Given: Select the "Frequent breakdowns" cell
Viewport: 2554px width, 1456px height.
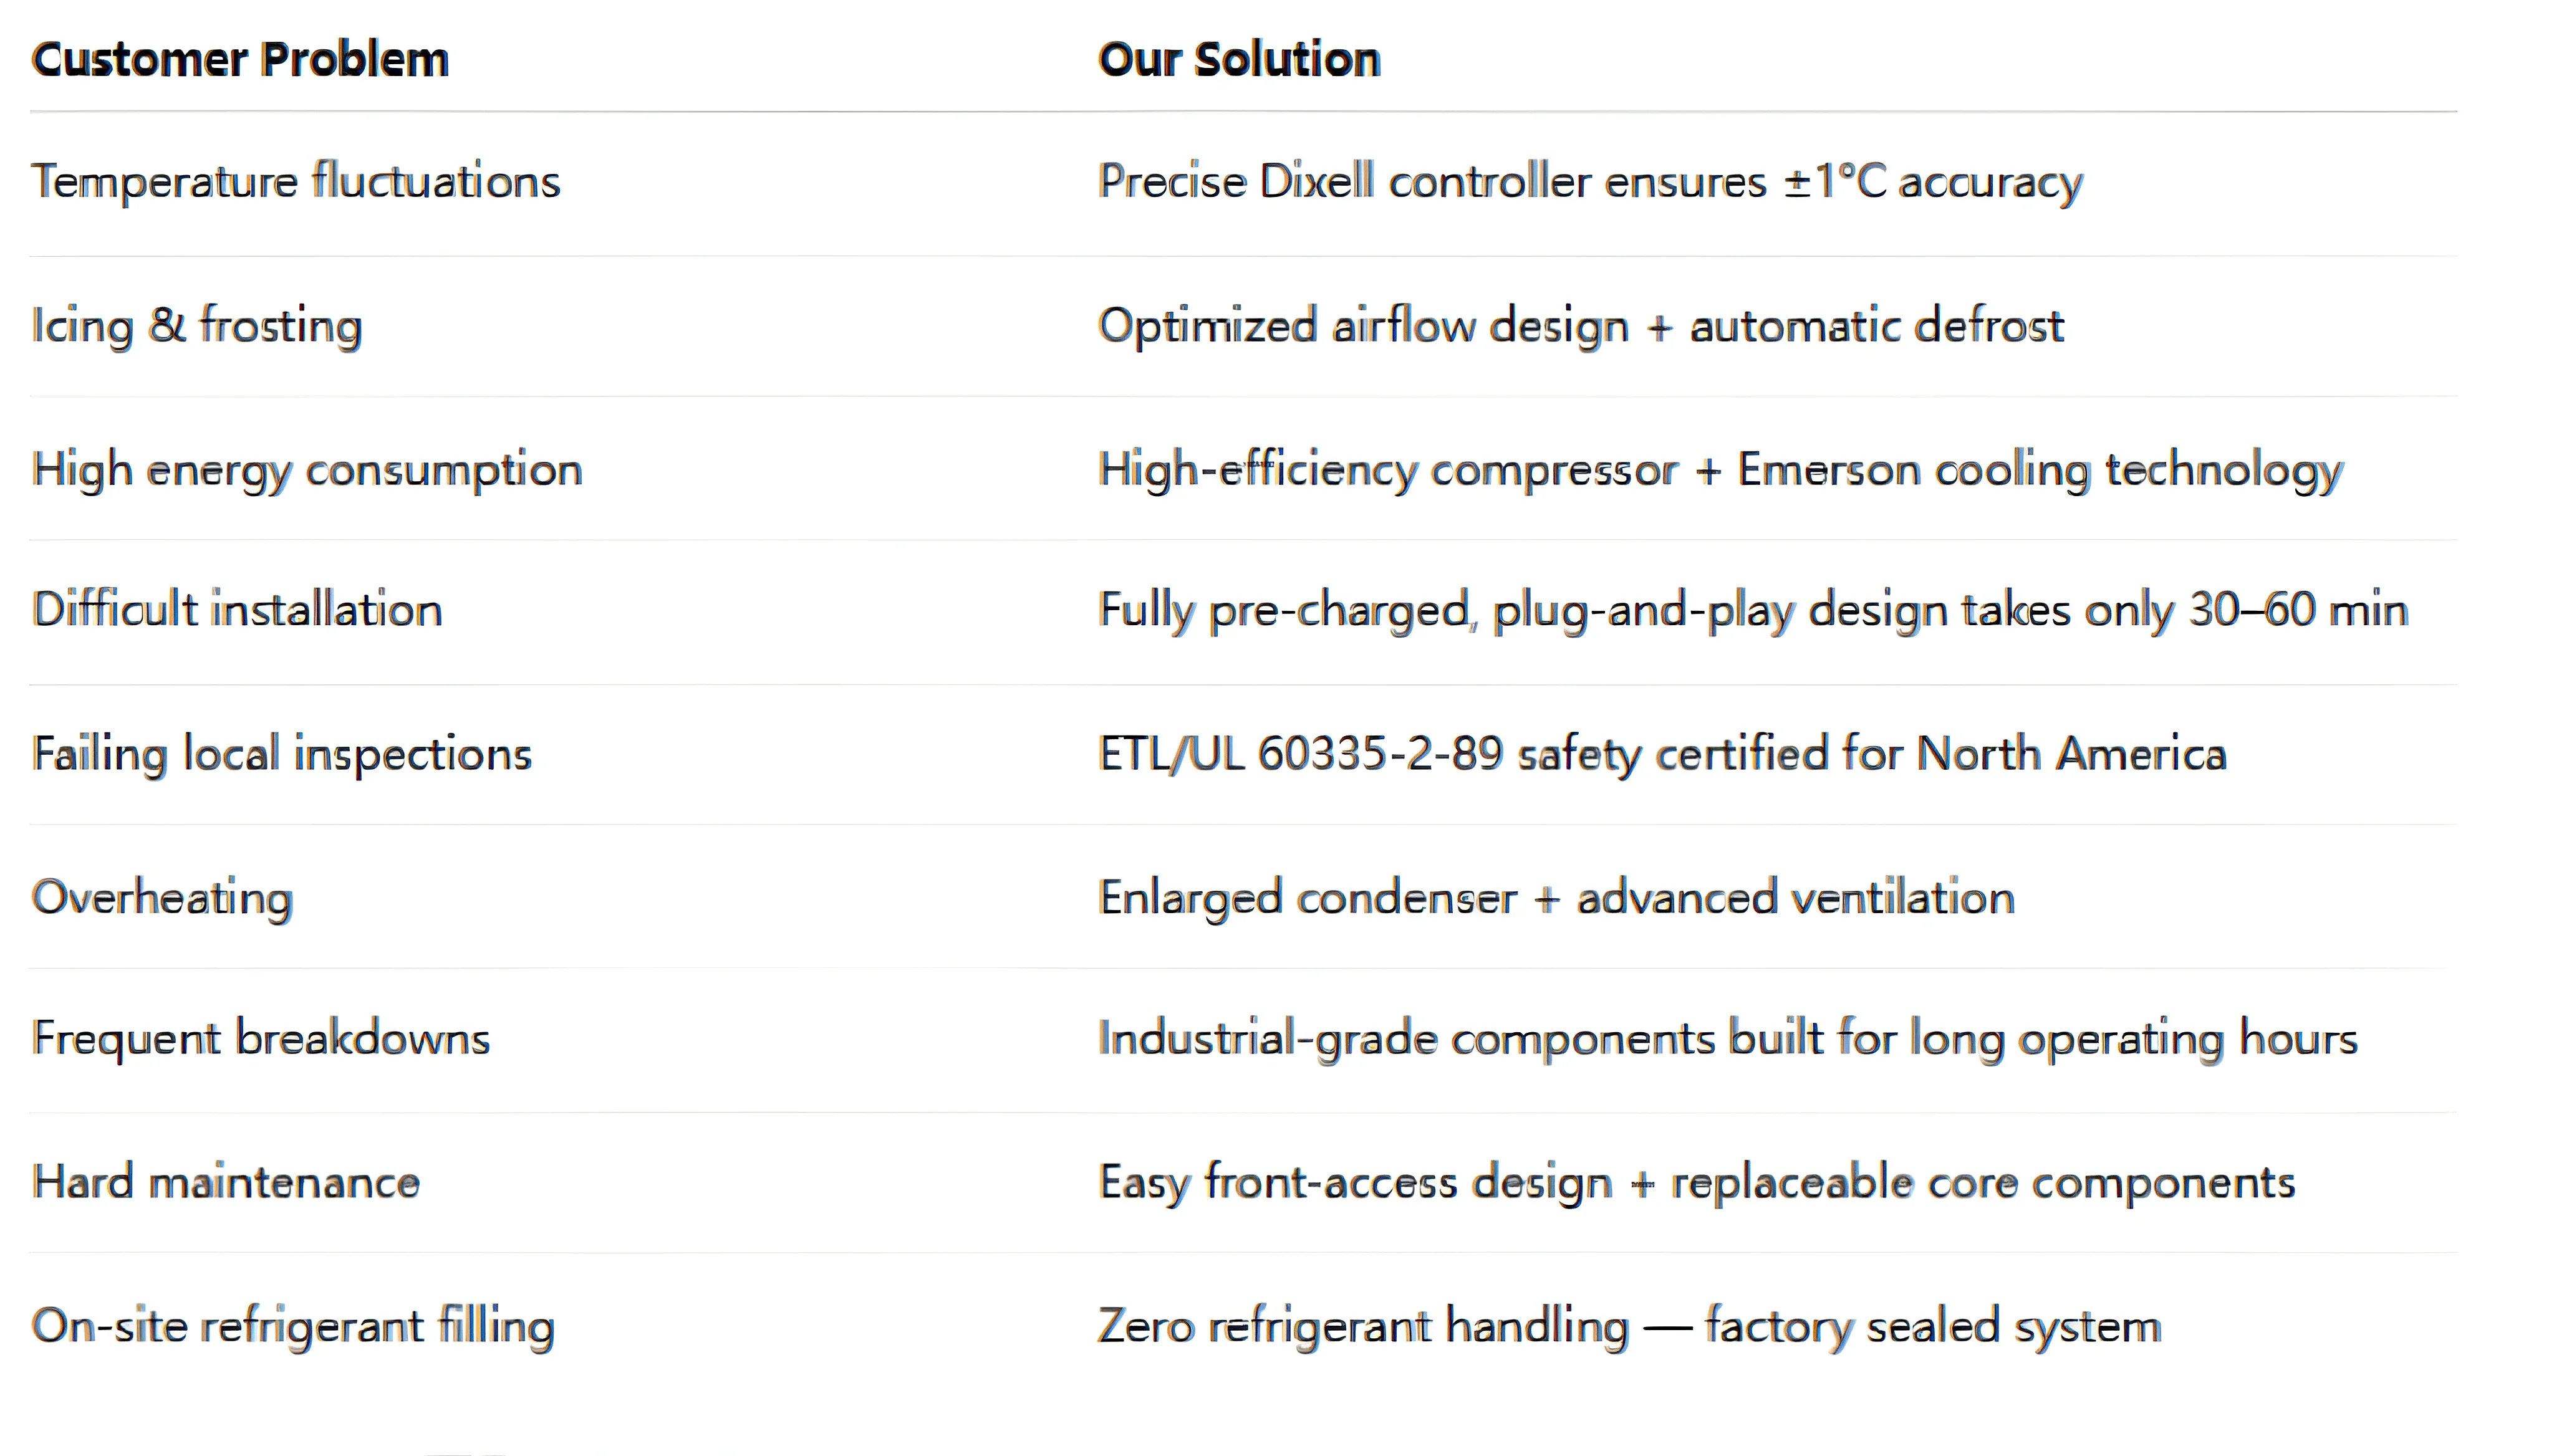Looking at the screenshot, I should (260, 1039).
